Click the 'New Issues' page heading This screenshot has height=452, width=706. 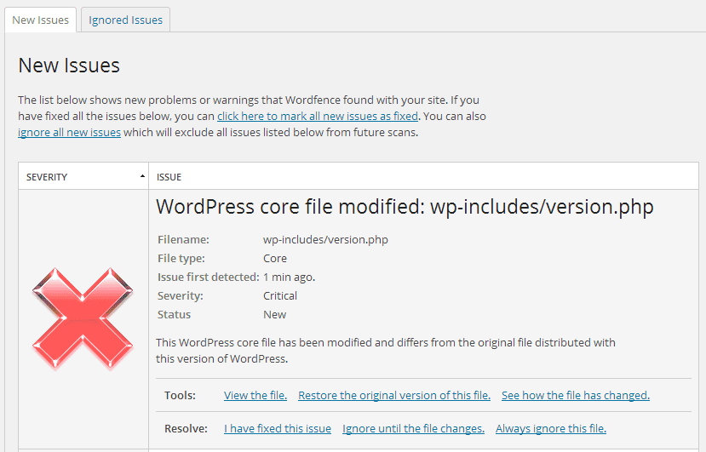click(69, 66)
